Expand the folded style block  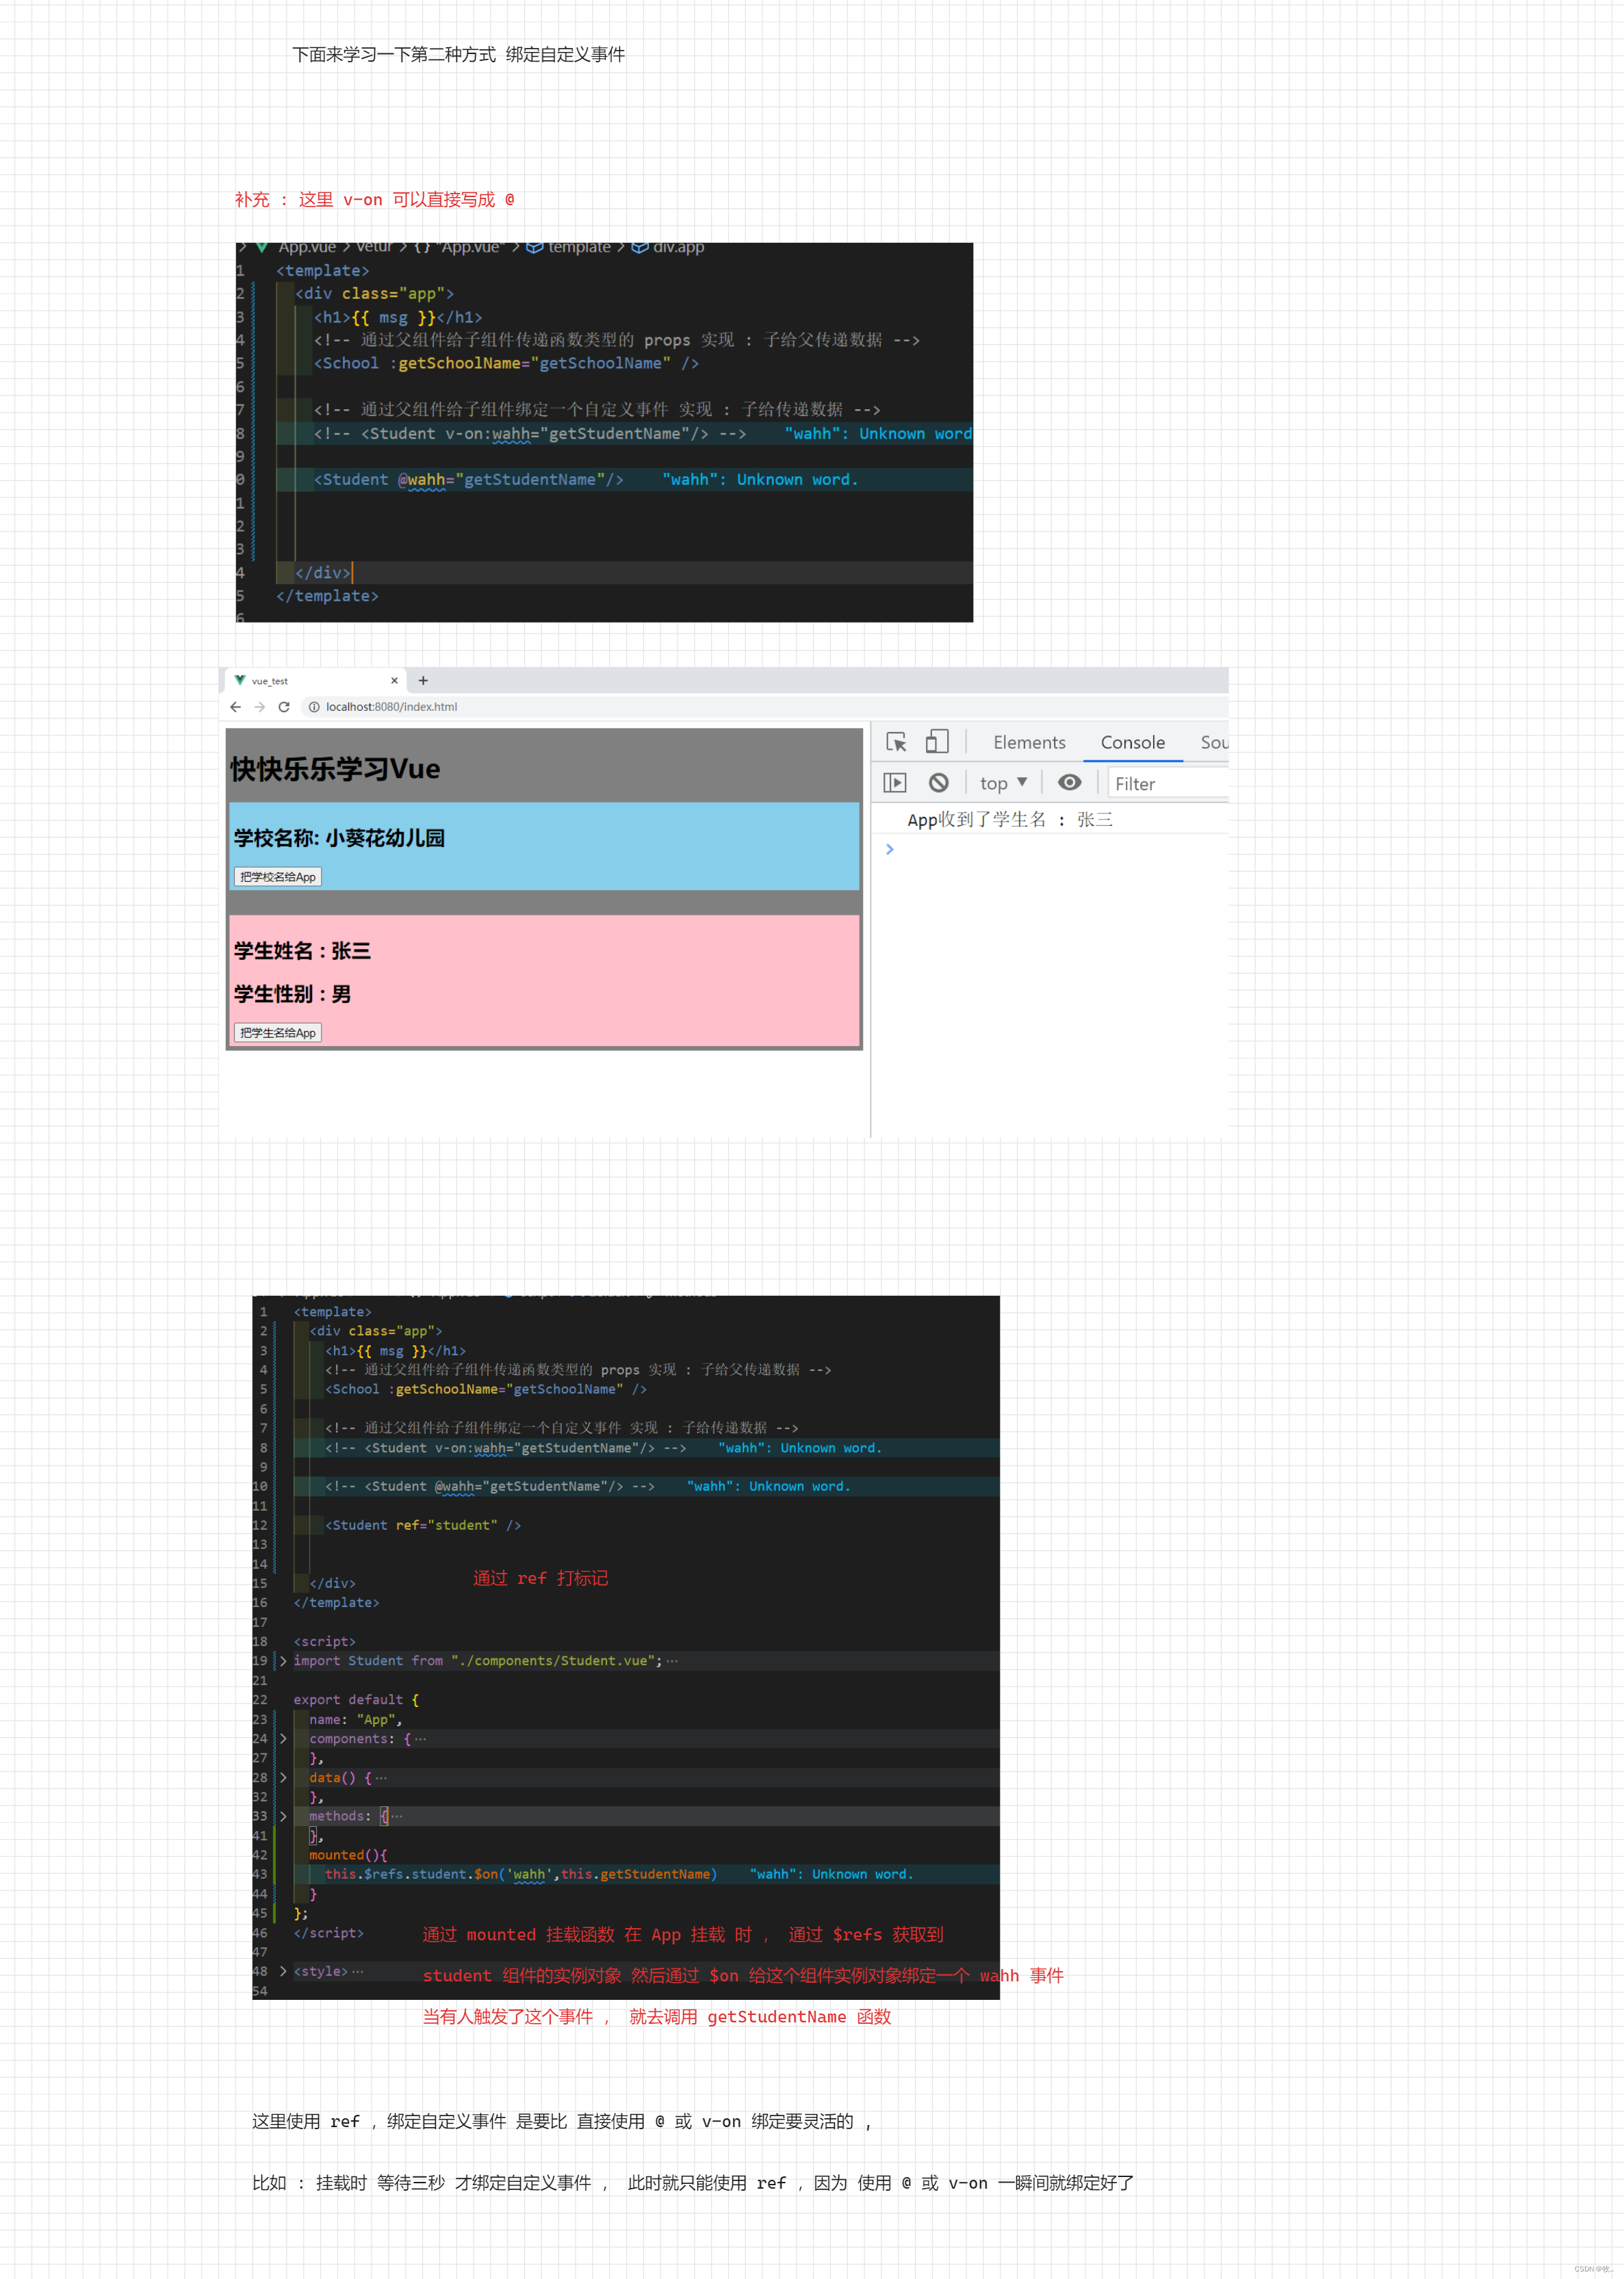(284, 1971)
